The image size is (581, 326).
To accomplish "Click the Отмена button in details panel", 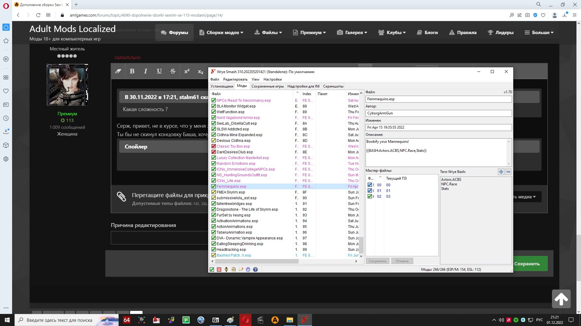I will coord(402,261).
